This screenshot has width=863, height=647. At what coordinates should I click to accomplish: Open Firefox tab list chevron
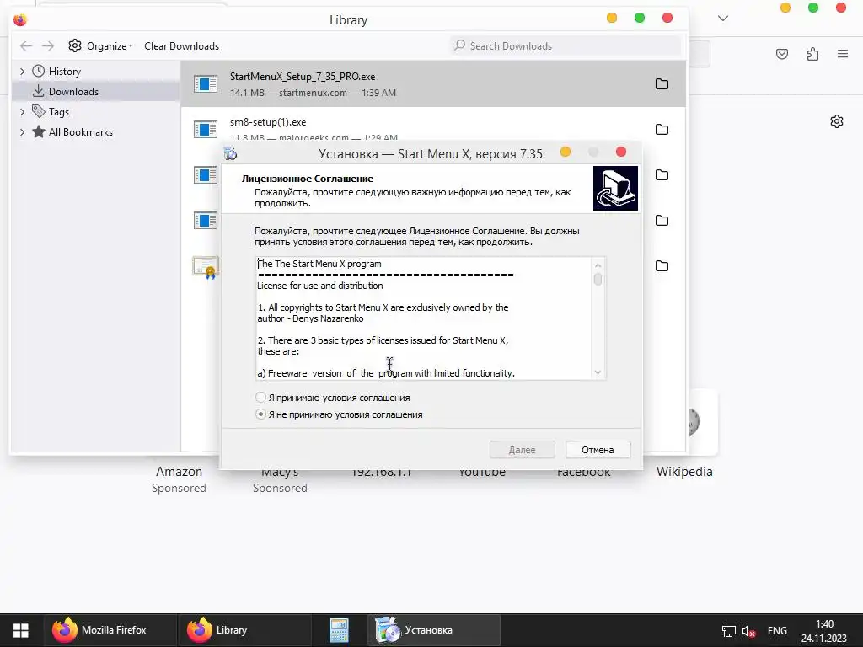[723, 19]
